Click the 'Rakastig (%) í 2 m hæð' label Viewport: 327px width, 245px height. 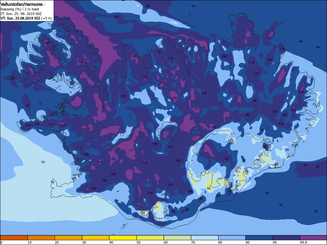pyautogui.click(x=20, y=9)
